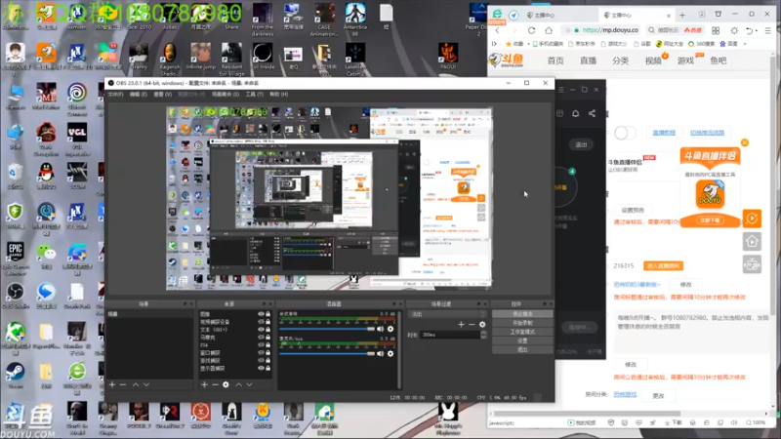Viewport: 781px width, 439px height.
Task: Open QQ penguin desktop icon
Action: (46, 177)
